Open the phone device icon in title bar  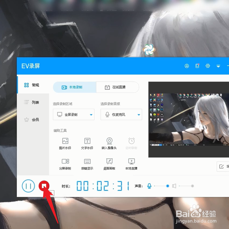point(197,66)
